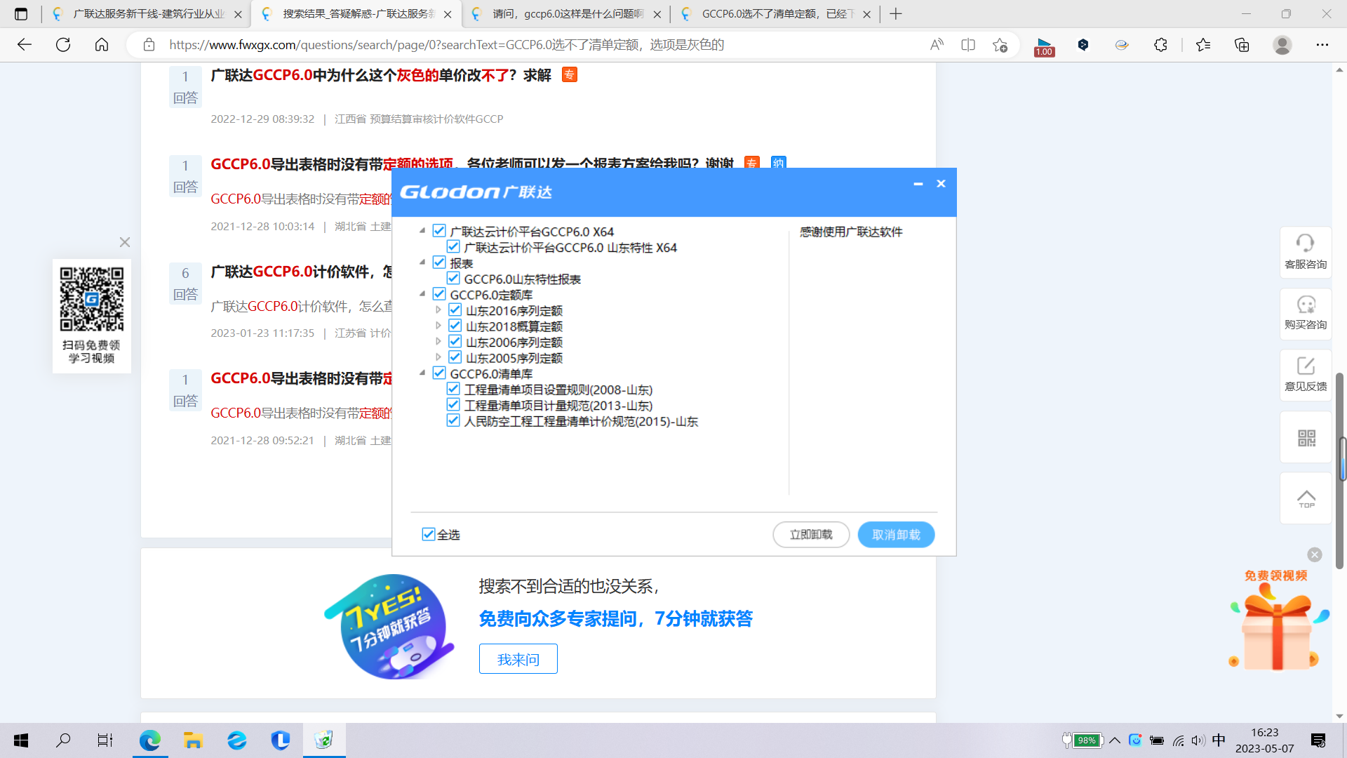1347x758 pixels.
Task: Toggle the 报表 checkbox
Action: [439, 262]
